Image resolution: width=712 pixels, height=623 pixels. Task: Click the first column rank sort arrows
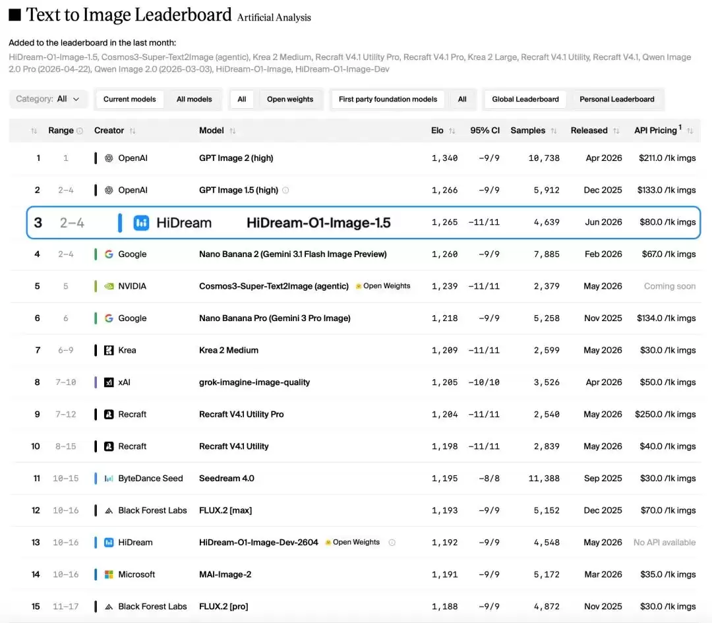click(34, 131)
